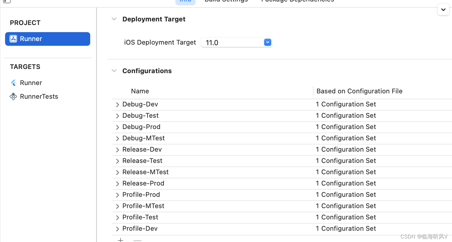Image resolution: width=452 pixels, height=242 pixels.
Task: Click Release-MTest's 1 Configuration Set cell
Action: (346, 172)
